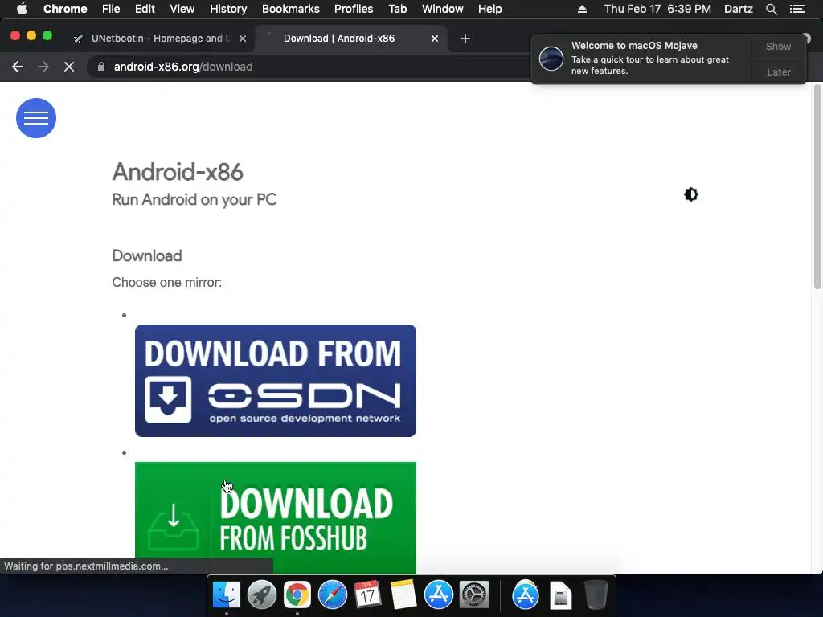Switch to the UNetbootin Homepage tab
This screenshot has height=617, width=823.
click(x=160, y=39)
